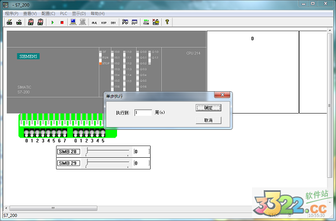Open the DB1 view toolbar icon
This screenshot has width=336, height=221.
(x=113, y=22)
